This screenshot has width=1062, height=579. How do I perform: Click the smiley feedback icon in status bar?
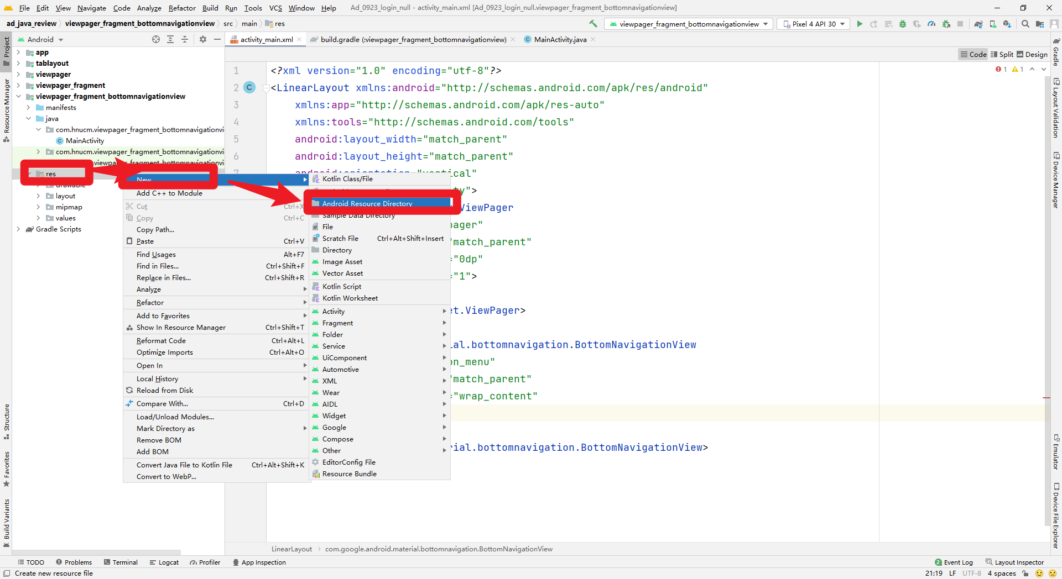(1039, 573)
